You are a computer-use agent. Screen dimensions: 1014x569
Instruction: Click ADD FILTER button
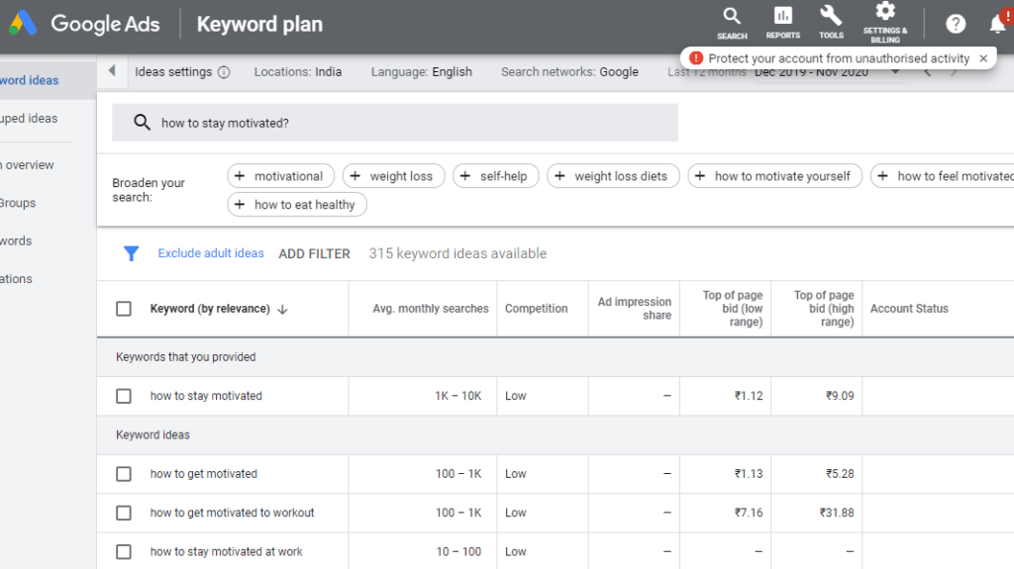[x=314, y=253]
